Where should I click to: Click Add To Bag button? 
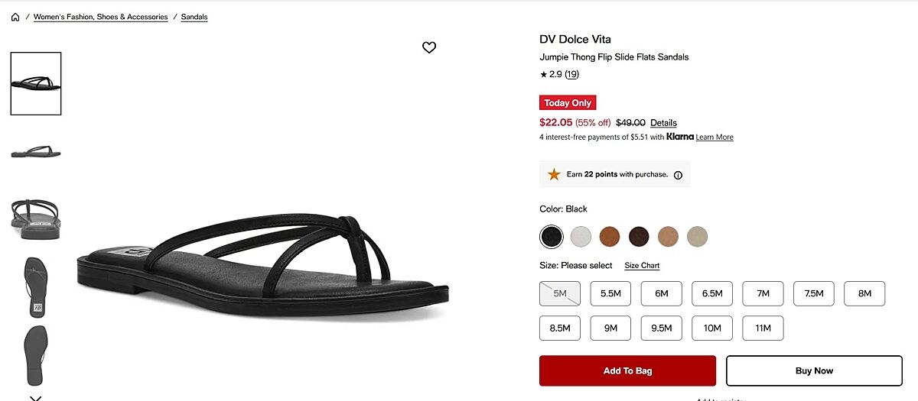point(627,370)
